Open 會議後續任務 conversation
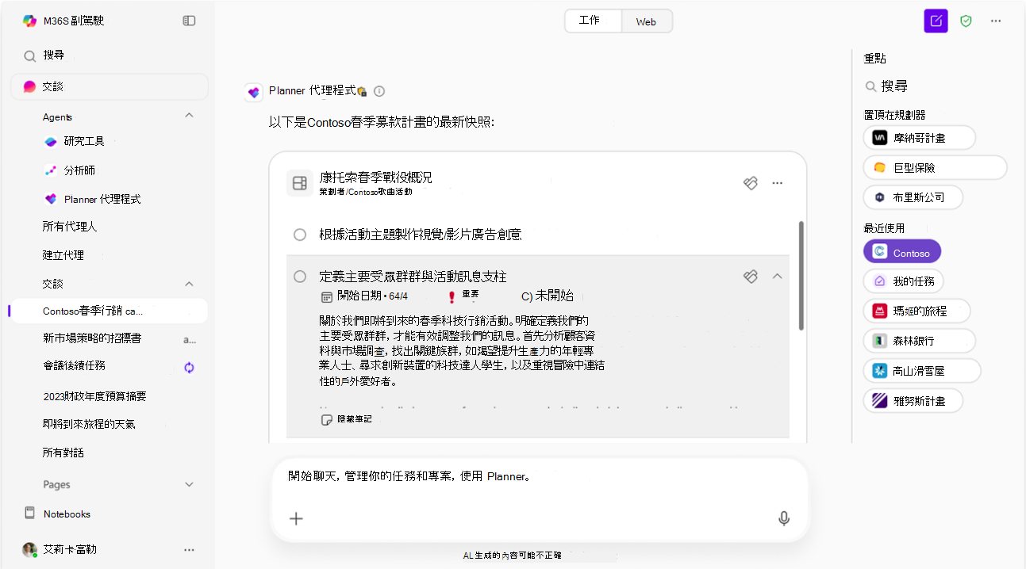This screenshot has height=569, width=1026. [75, 366]
